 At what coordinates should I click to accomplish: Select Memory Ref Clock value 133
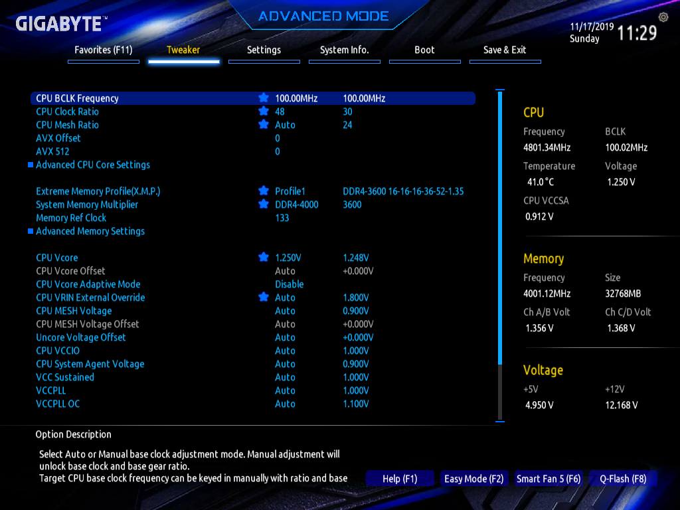pyautogui.click(x=282, y=218)
